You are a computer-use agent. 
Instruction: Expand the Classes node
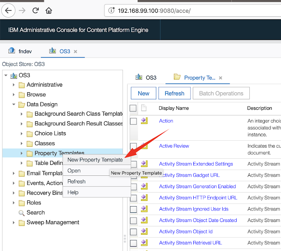click(22, 144)
